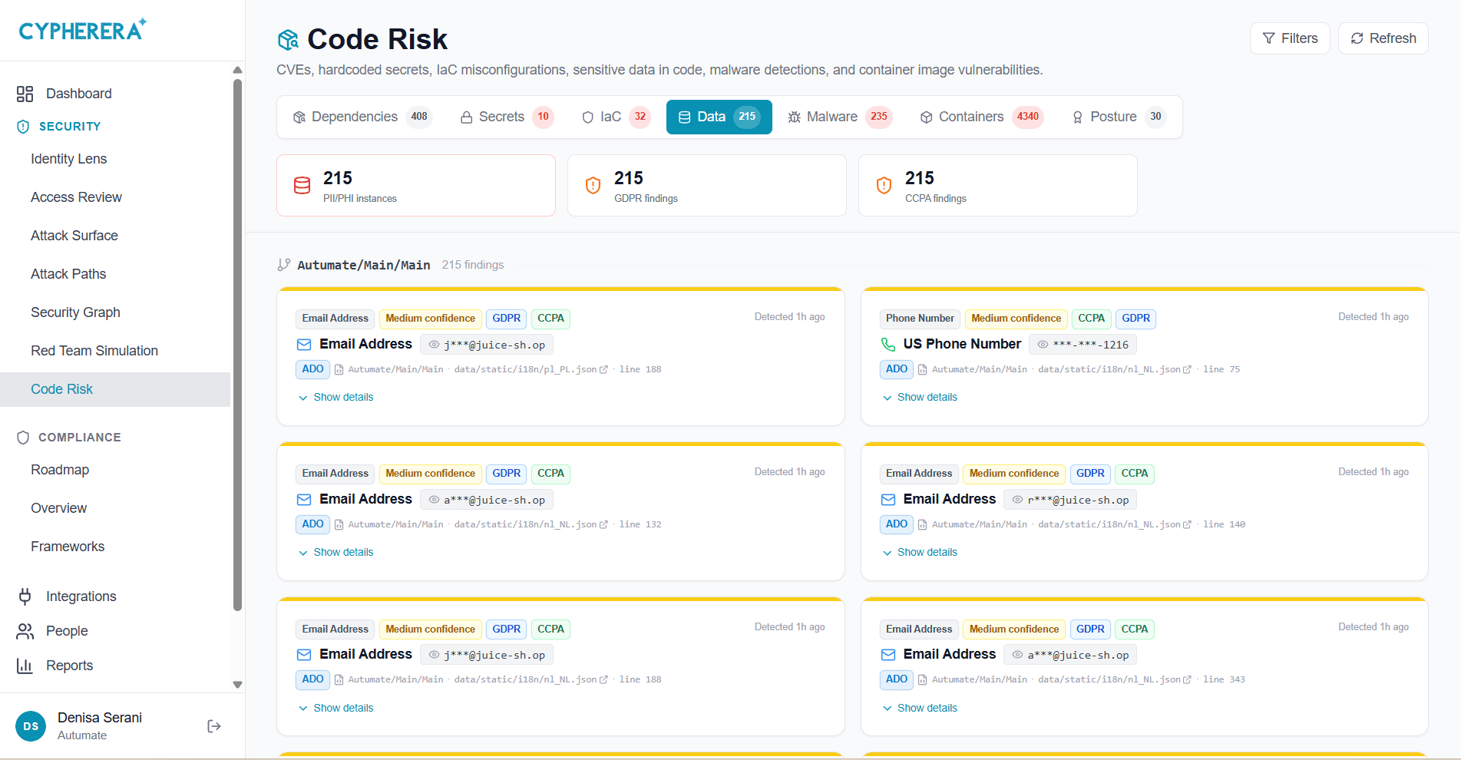Click sidebar scroll down arrow
Viewport: 1461px width, 760px height.
click(x=237, y=684)
